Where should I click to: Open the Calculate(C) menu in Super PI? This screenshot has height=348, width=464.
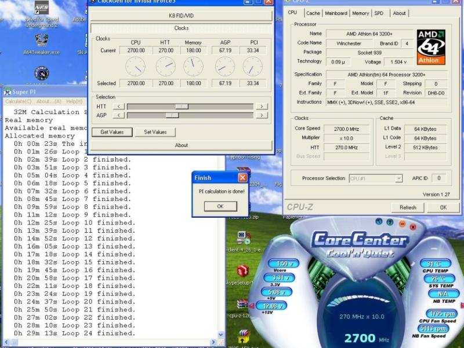(19, 101)
